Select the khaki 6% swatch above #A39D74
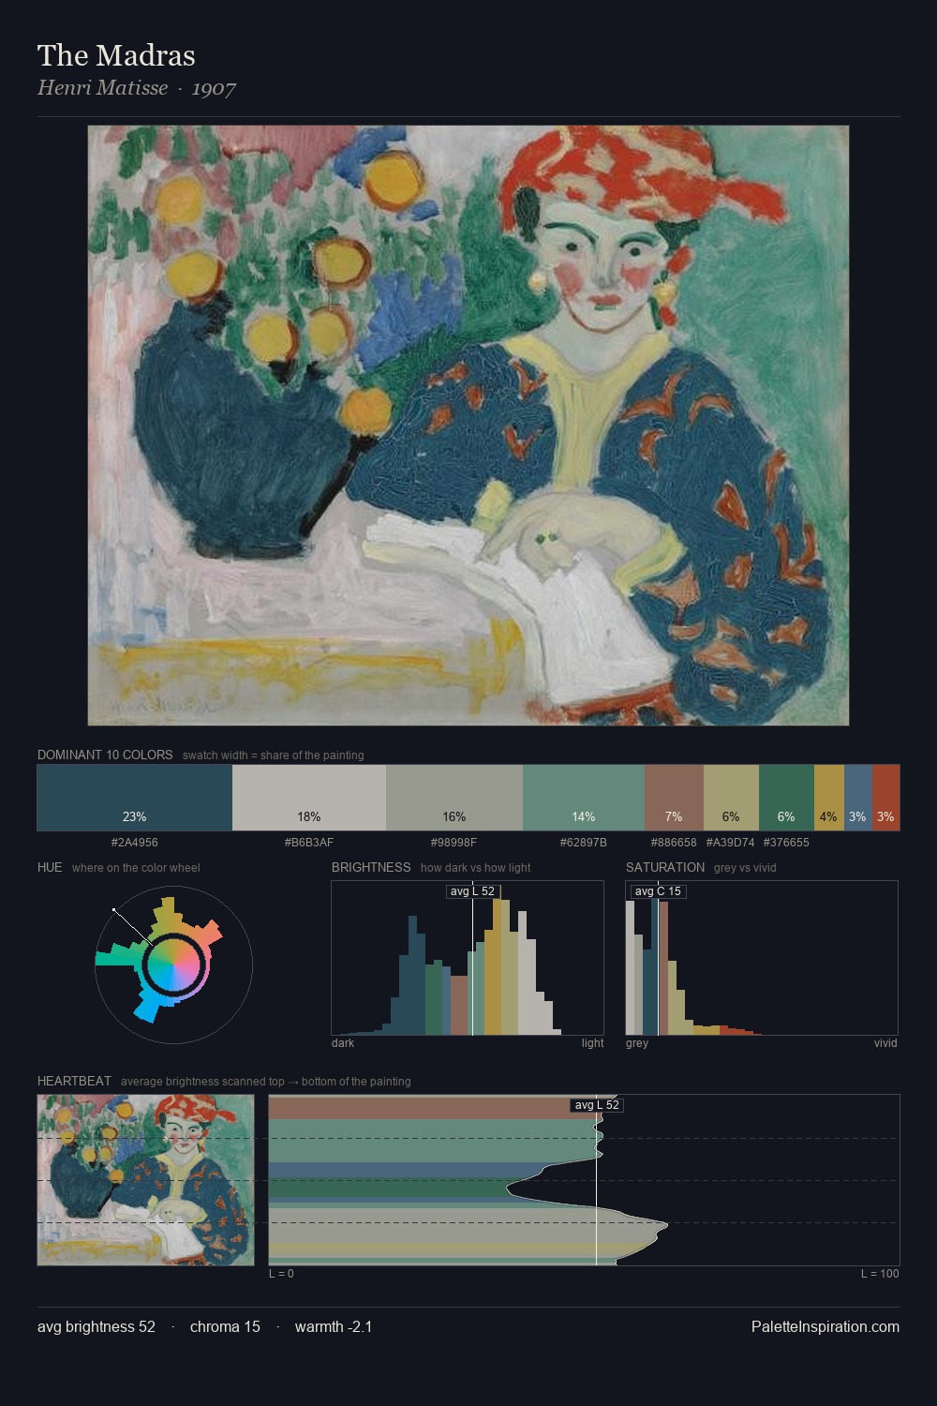 pyautogui.click(x=731, y=798)
